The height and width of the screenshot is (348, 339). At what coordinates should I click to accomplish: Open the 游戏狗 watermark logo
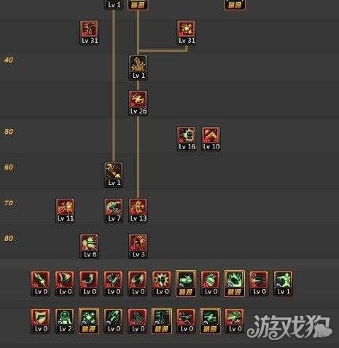point(289,327)
